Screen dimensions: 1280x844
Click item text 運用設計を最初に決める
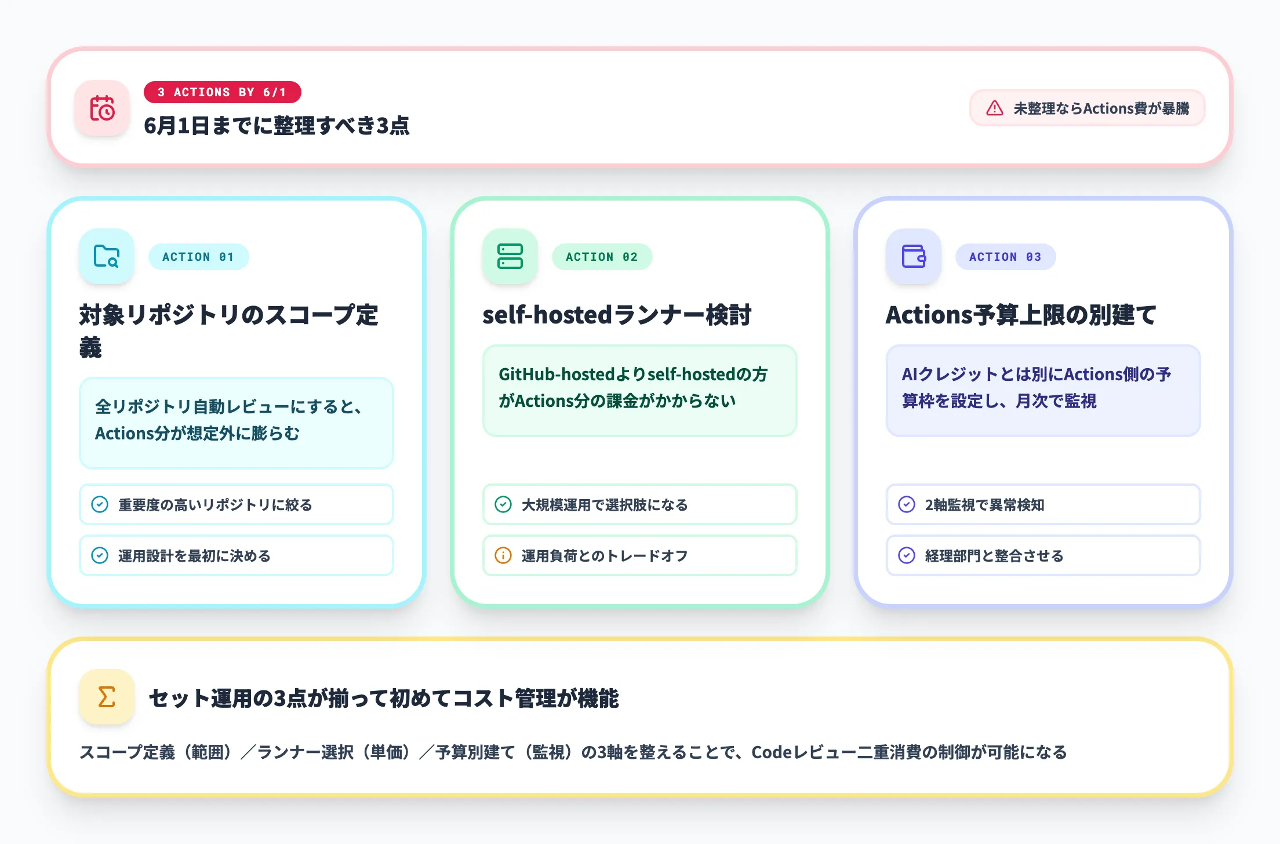(x=194, y=556)
